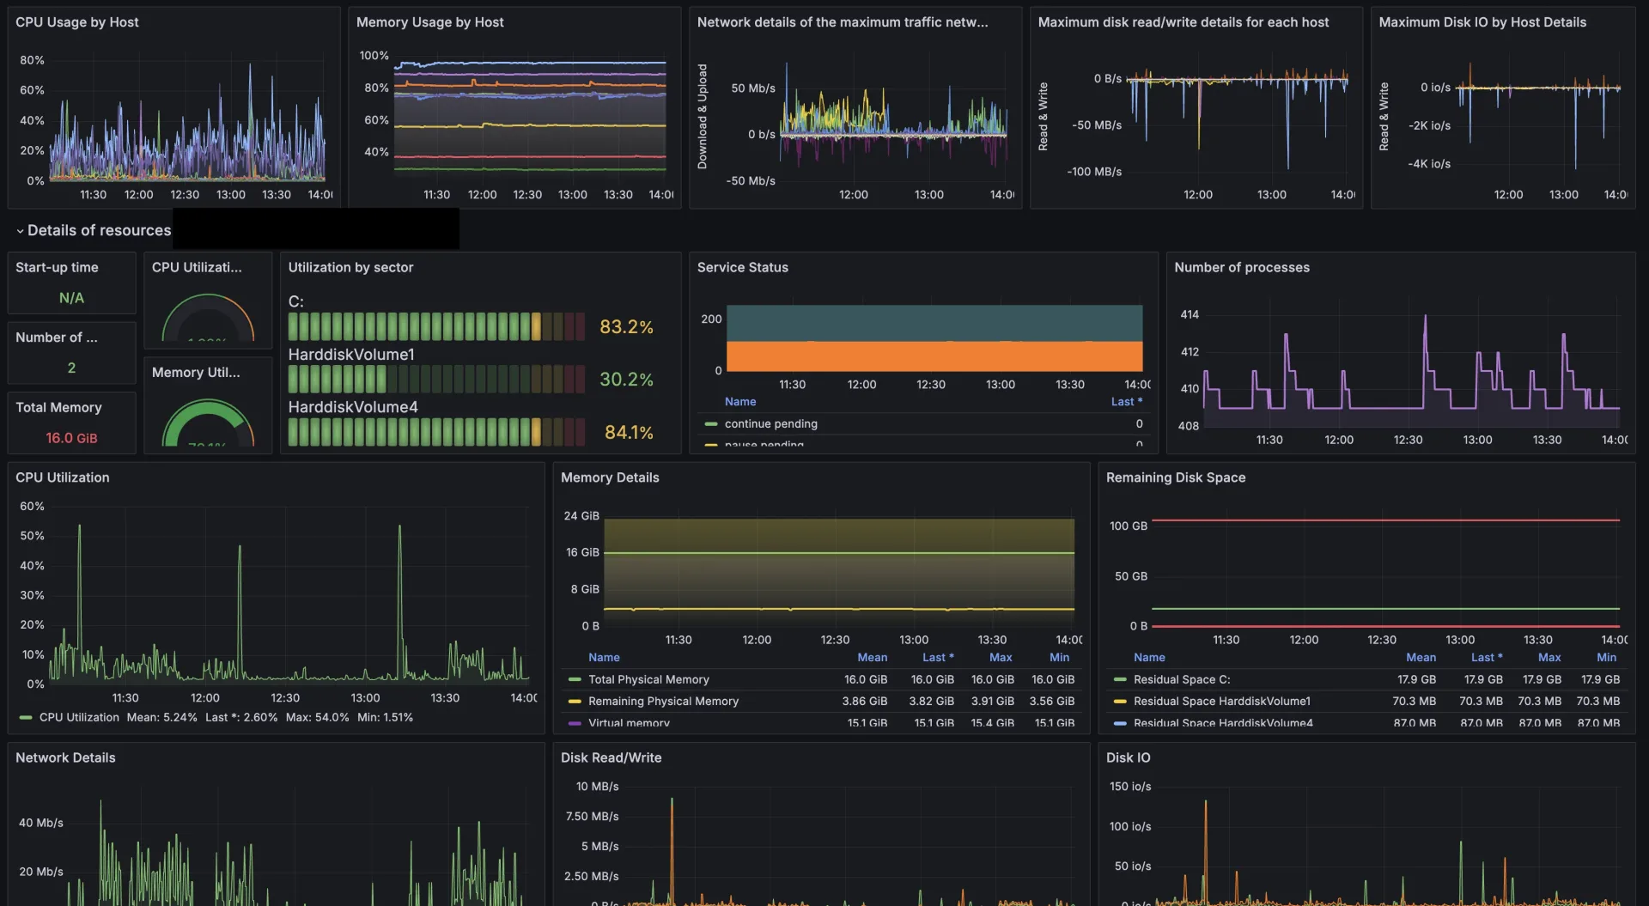Collapse the Details of resources row chevron

[x=20, y=231]
